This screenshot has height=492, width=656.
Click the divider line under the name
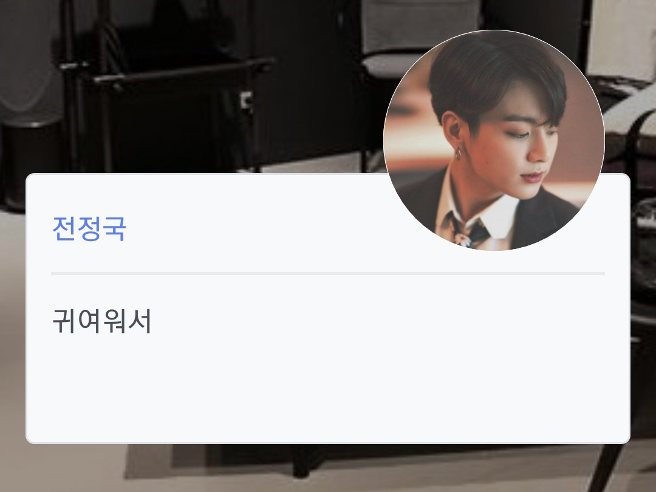point(327,273)
